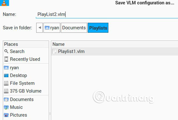
Task: Open Documents bookmark in Places sidebar
Action: point(21,99)
